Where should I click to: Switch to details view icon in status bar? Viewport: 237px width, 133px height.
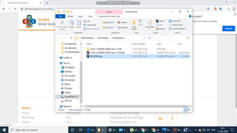[186, 110]
